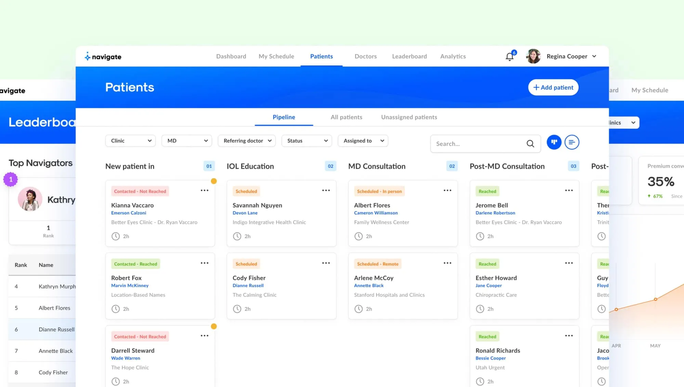Select the Pipeline tab
Viewport: 684px width, 387px height.
pos(284,117)
